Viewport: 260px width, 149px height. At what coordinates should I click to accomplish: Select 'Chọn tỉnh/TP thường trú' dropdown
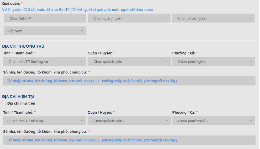[44, 61]
